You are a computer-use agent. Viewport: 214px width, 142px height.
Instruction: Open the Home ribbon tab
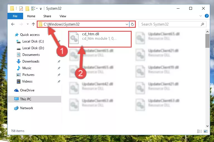point(31,16)
